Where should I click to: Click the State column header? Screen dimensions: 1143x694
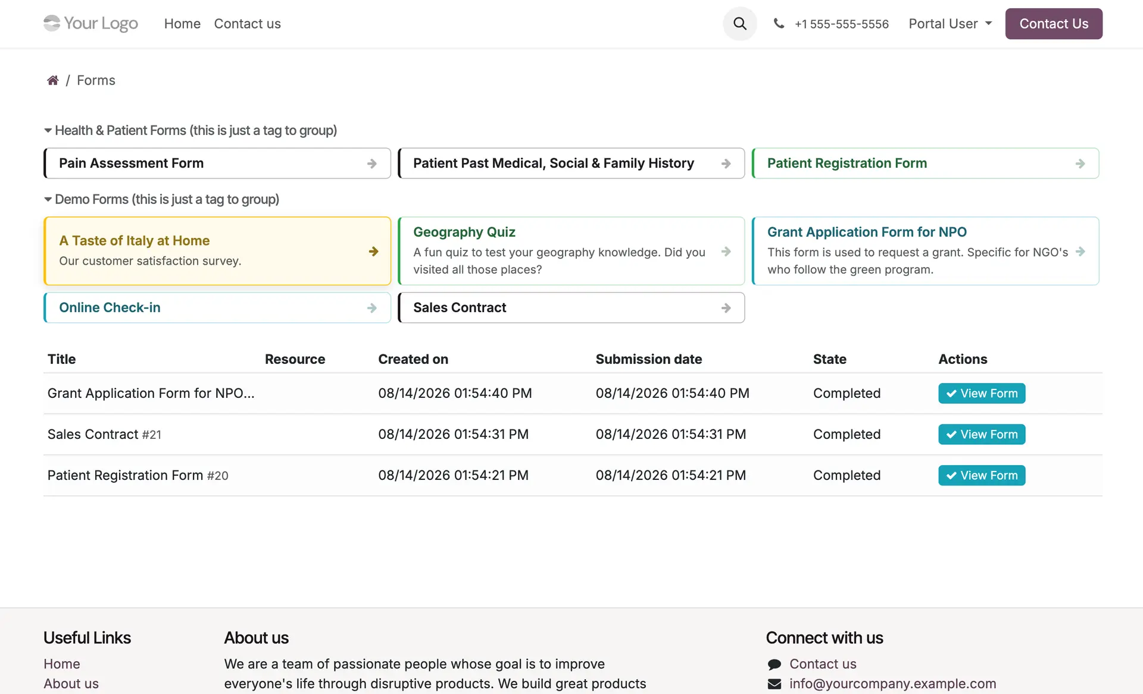coord(830,359)
